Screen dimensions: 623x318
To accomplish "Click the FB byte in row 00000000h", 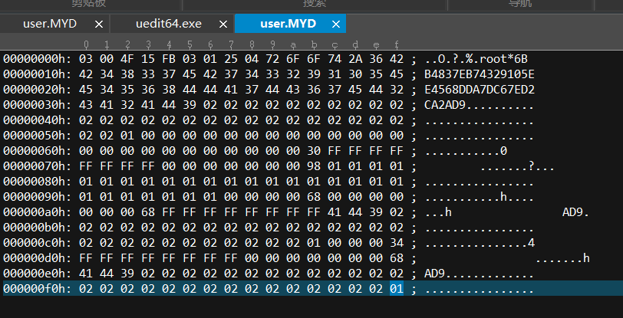I will [169, 59].
